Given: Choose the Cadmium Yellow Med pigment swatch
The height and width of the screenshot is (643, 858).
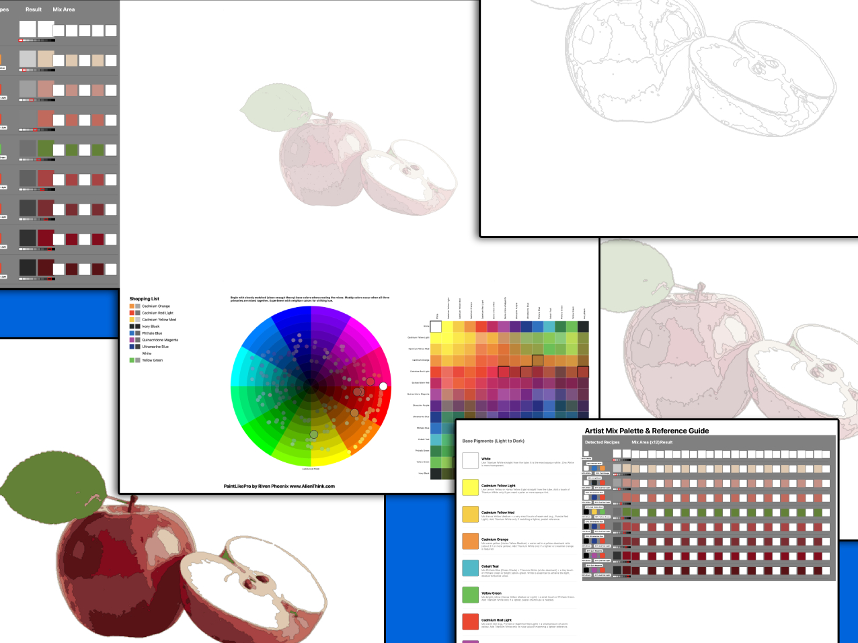Looking at the screenshot, I should coord(470,514).
